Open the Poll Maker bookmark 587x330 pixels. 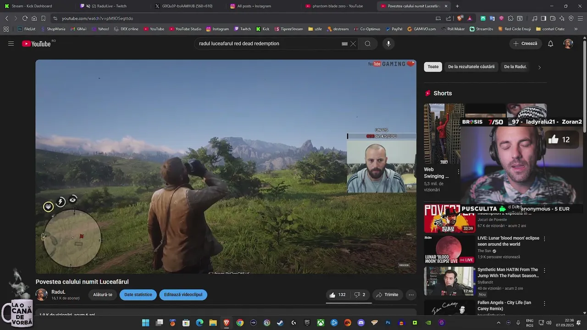pos(453,29)
